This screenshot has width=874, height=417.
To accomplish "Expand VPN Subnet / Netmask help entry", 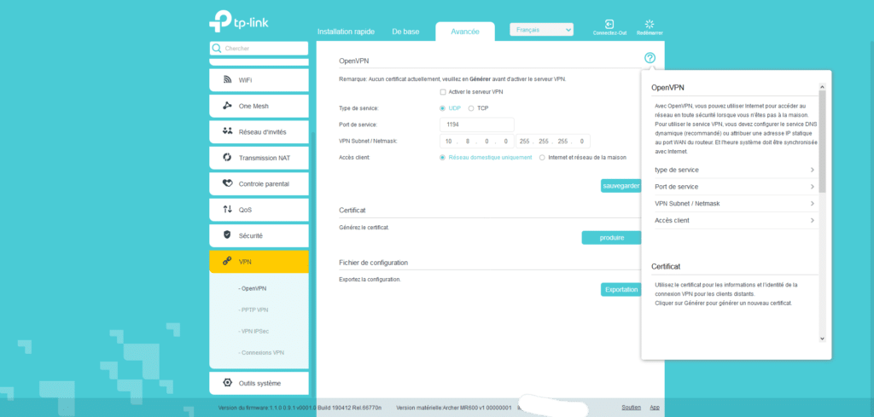I will [732, 204].
